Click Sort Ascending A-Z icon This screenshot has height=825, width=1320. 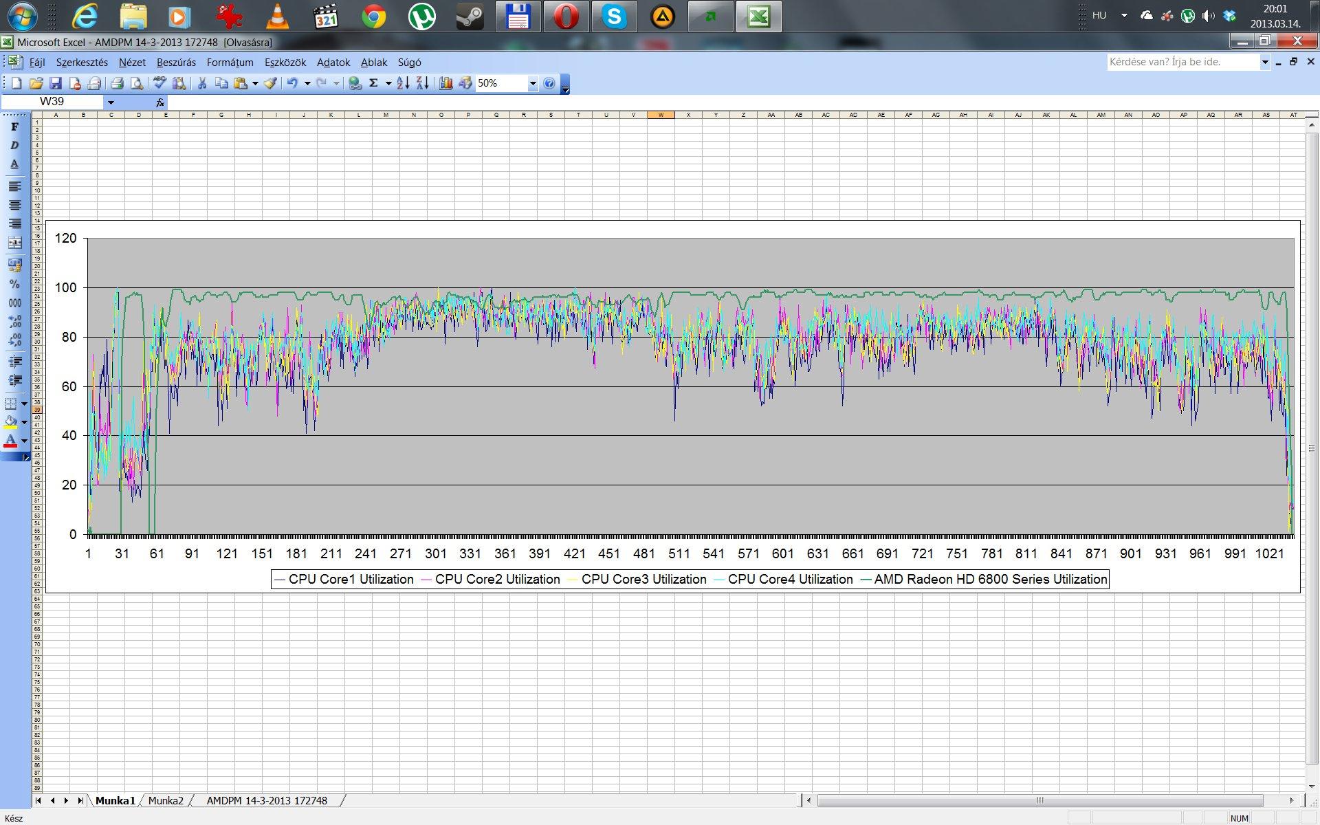point(404,84)
